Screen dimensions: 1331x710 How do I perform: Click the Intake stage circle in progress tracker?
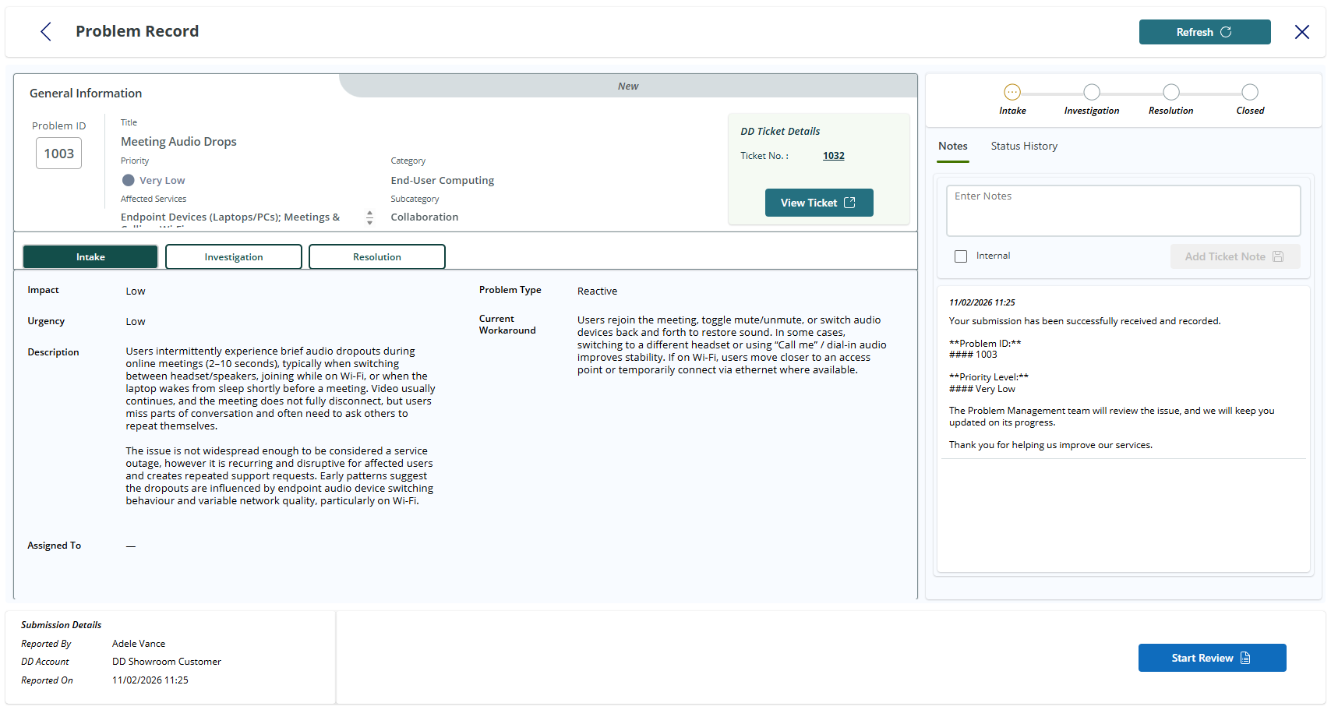click(x=1012, y=92)
